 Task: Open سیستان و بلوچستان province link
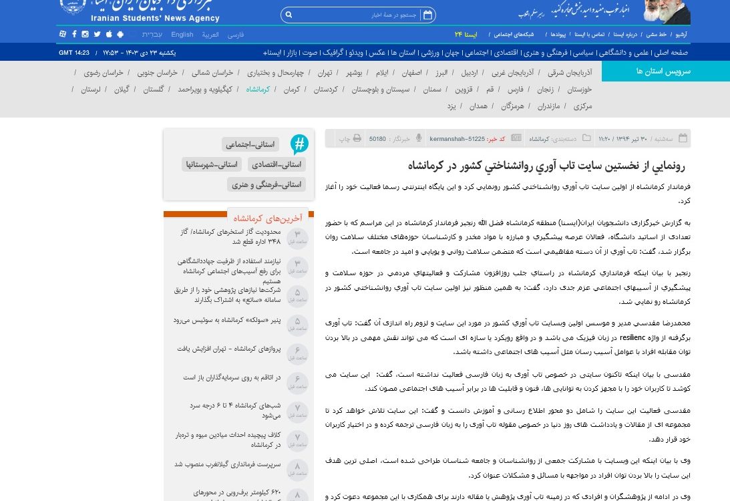pos(381,90)
